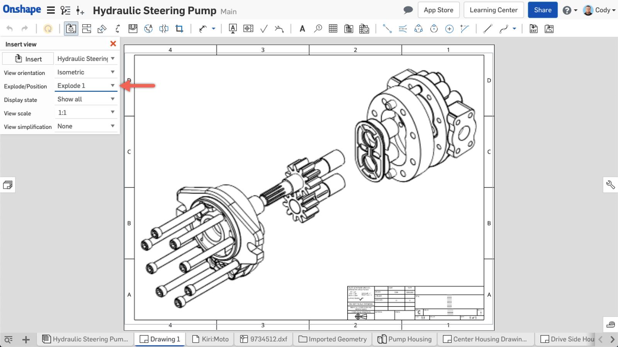Expand the View scale dropdown

[86, 113]
